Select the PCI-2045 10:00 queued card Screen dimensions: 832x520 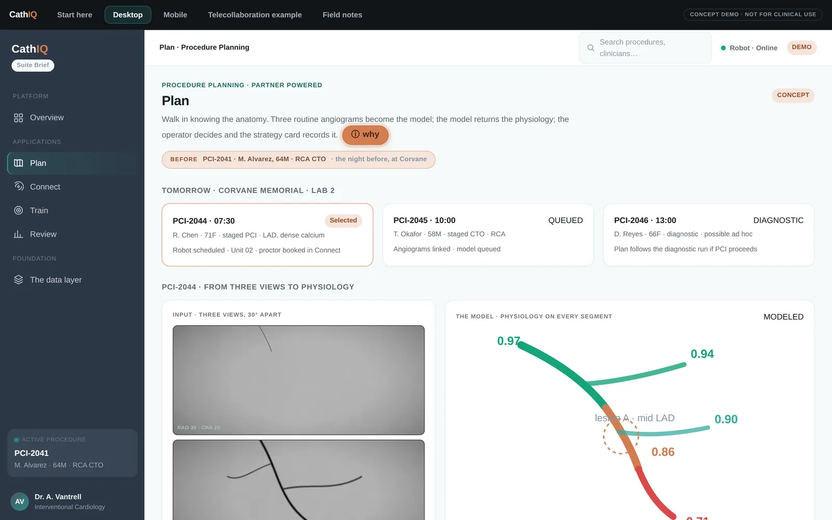(x=488, y=235)
